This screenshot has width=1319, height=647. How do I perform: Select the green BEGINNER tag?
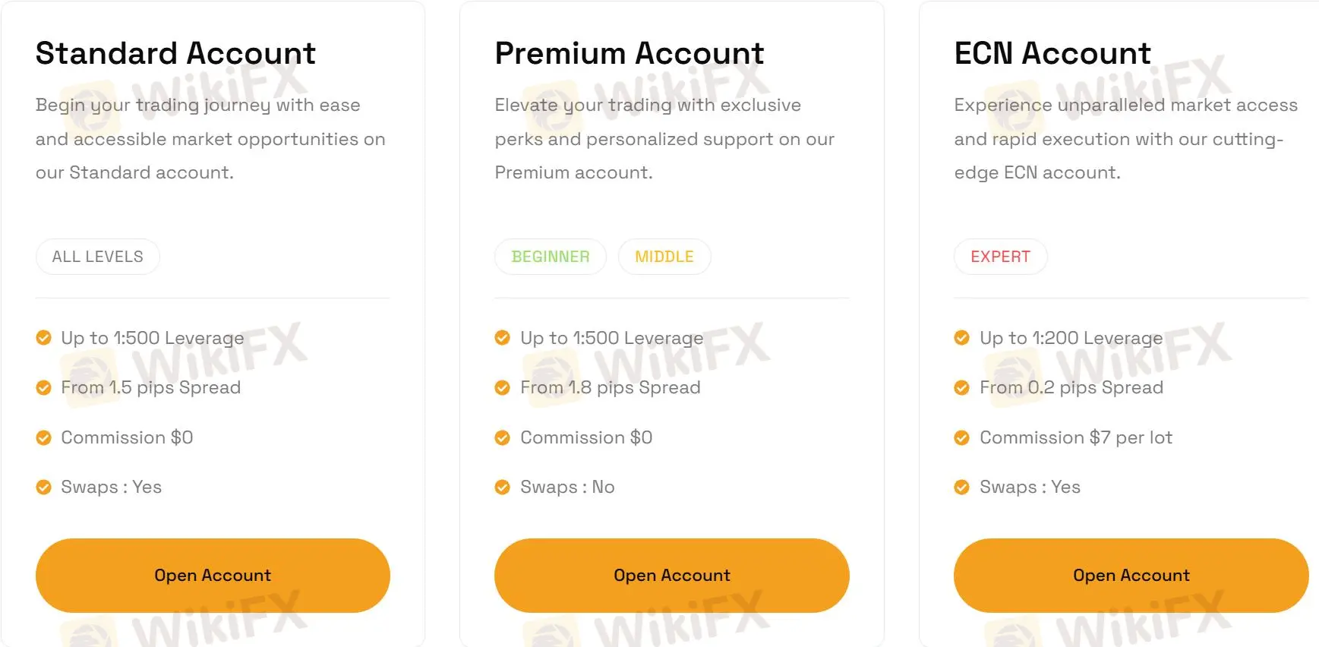point(551,257)
